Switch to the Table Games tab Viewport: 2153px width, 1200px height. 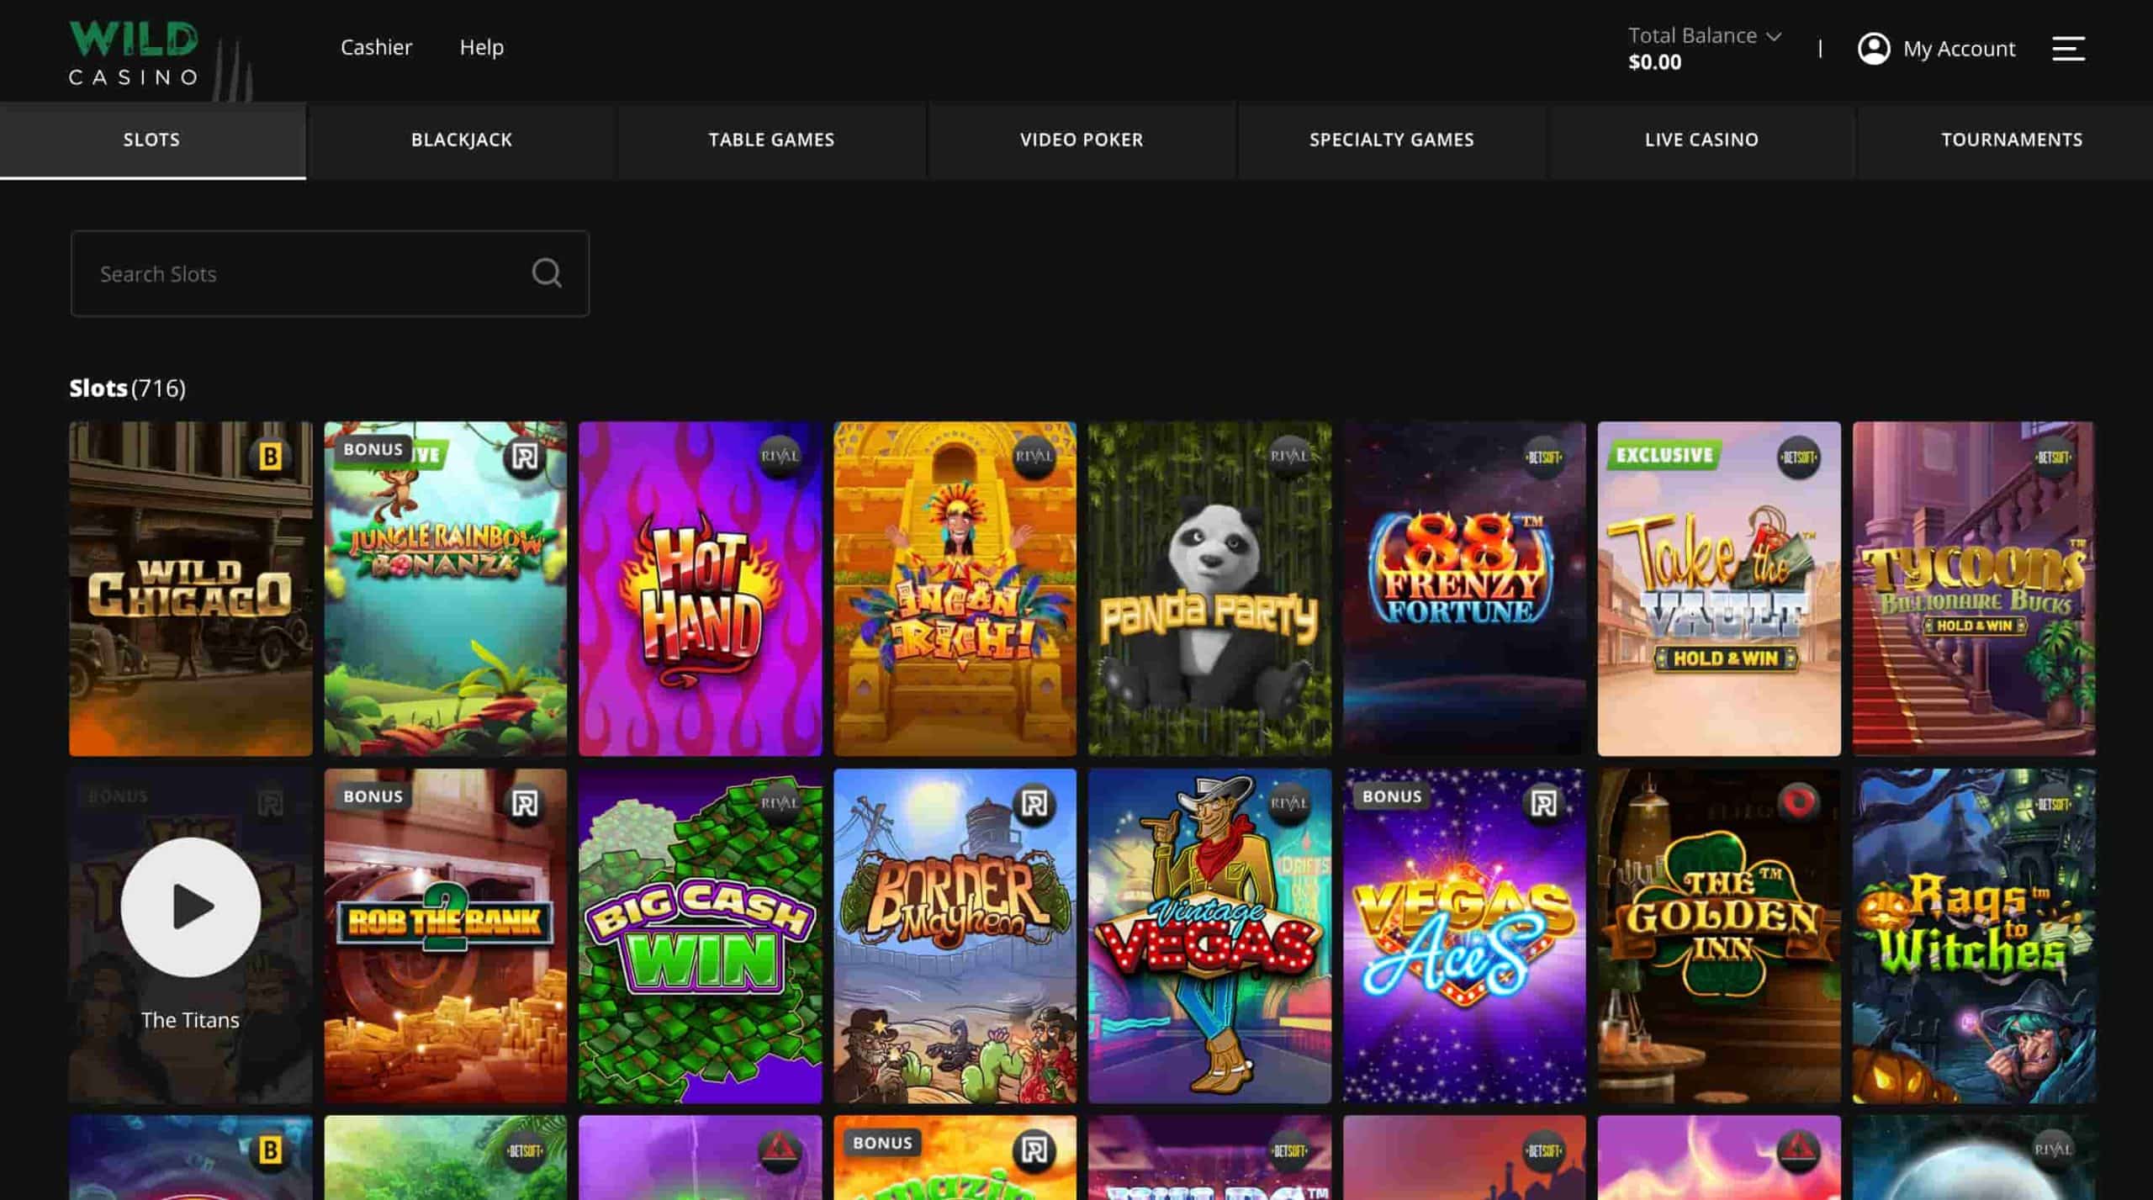(771, 140)
